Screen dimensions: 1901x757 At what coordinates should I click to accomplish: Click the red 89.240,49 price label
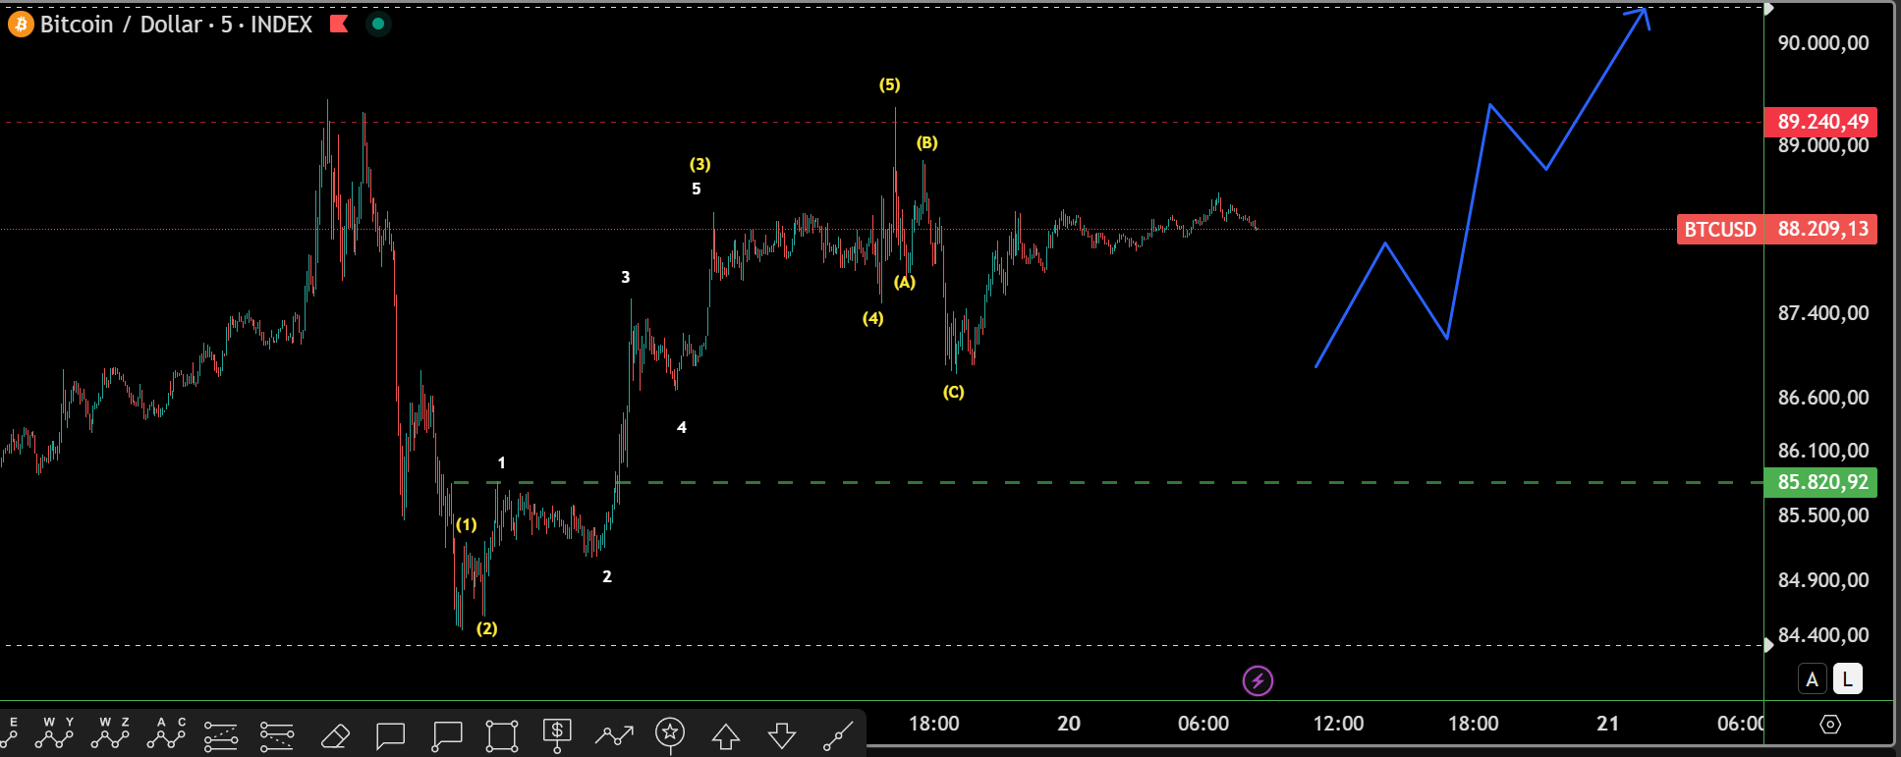pos(1820,122)
